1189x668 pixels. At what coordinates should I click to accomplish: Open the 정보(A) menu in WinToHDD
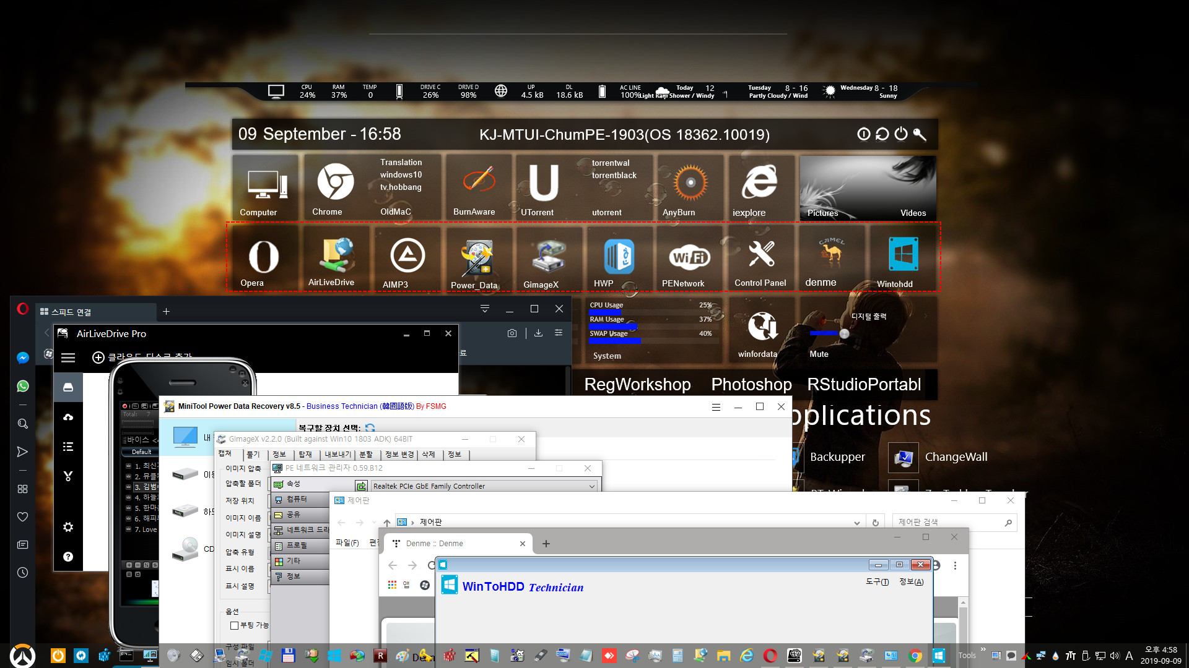point(911,582)
